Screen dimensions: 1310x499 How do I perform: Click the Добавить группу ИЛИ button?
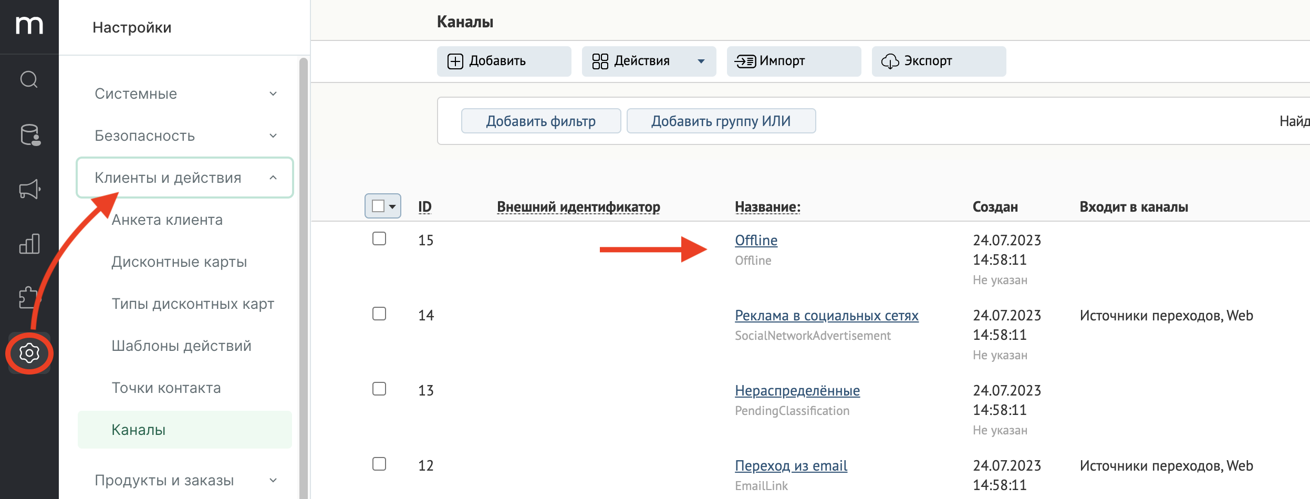[721, 121]
